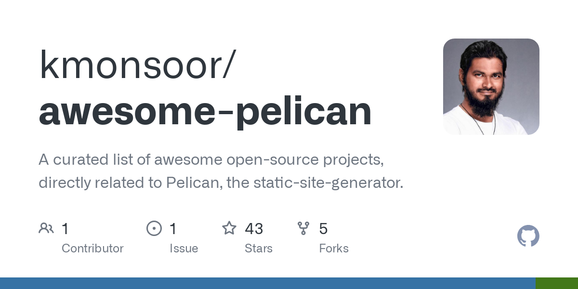Click the green language bar segment
The height and width of the screenshot is (289, 578).
tap(557, 283)
